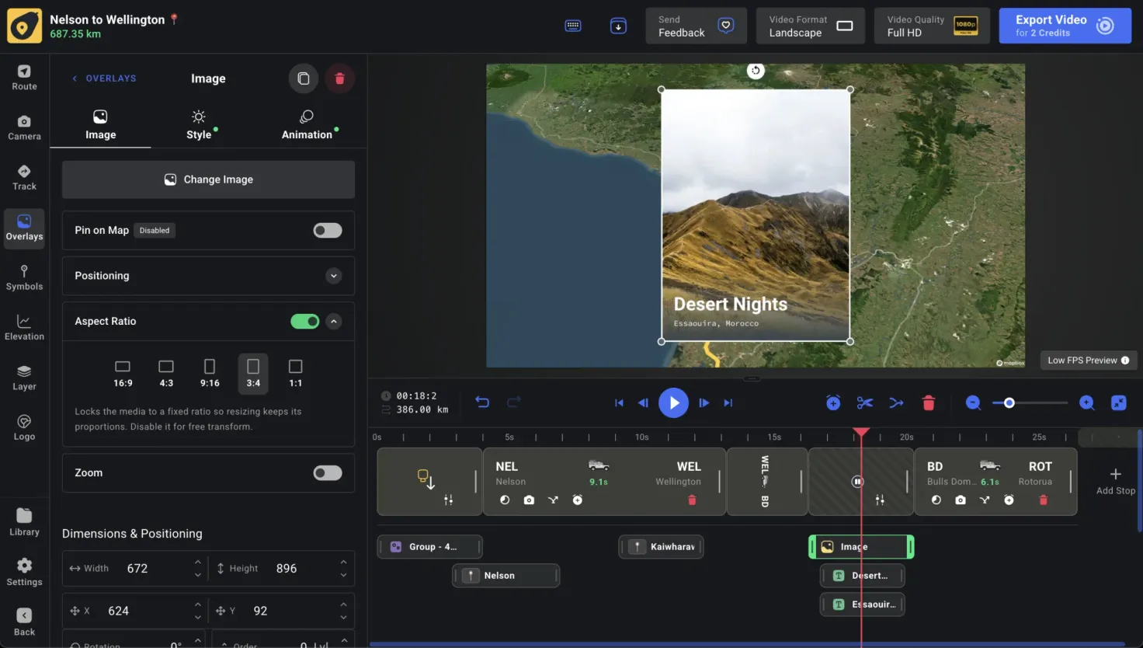Select the Image clip on timeline
The image size is (1143, 648).
click(861, 547)
